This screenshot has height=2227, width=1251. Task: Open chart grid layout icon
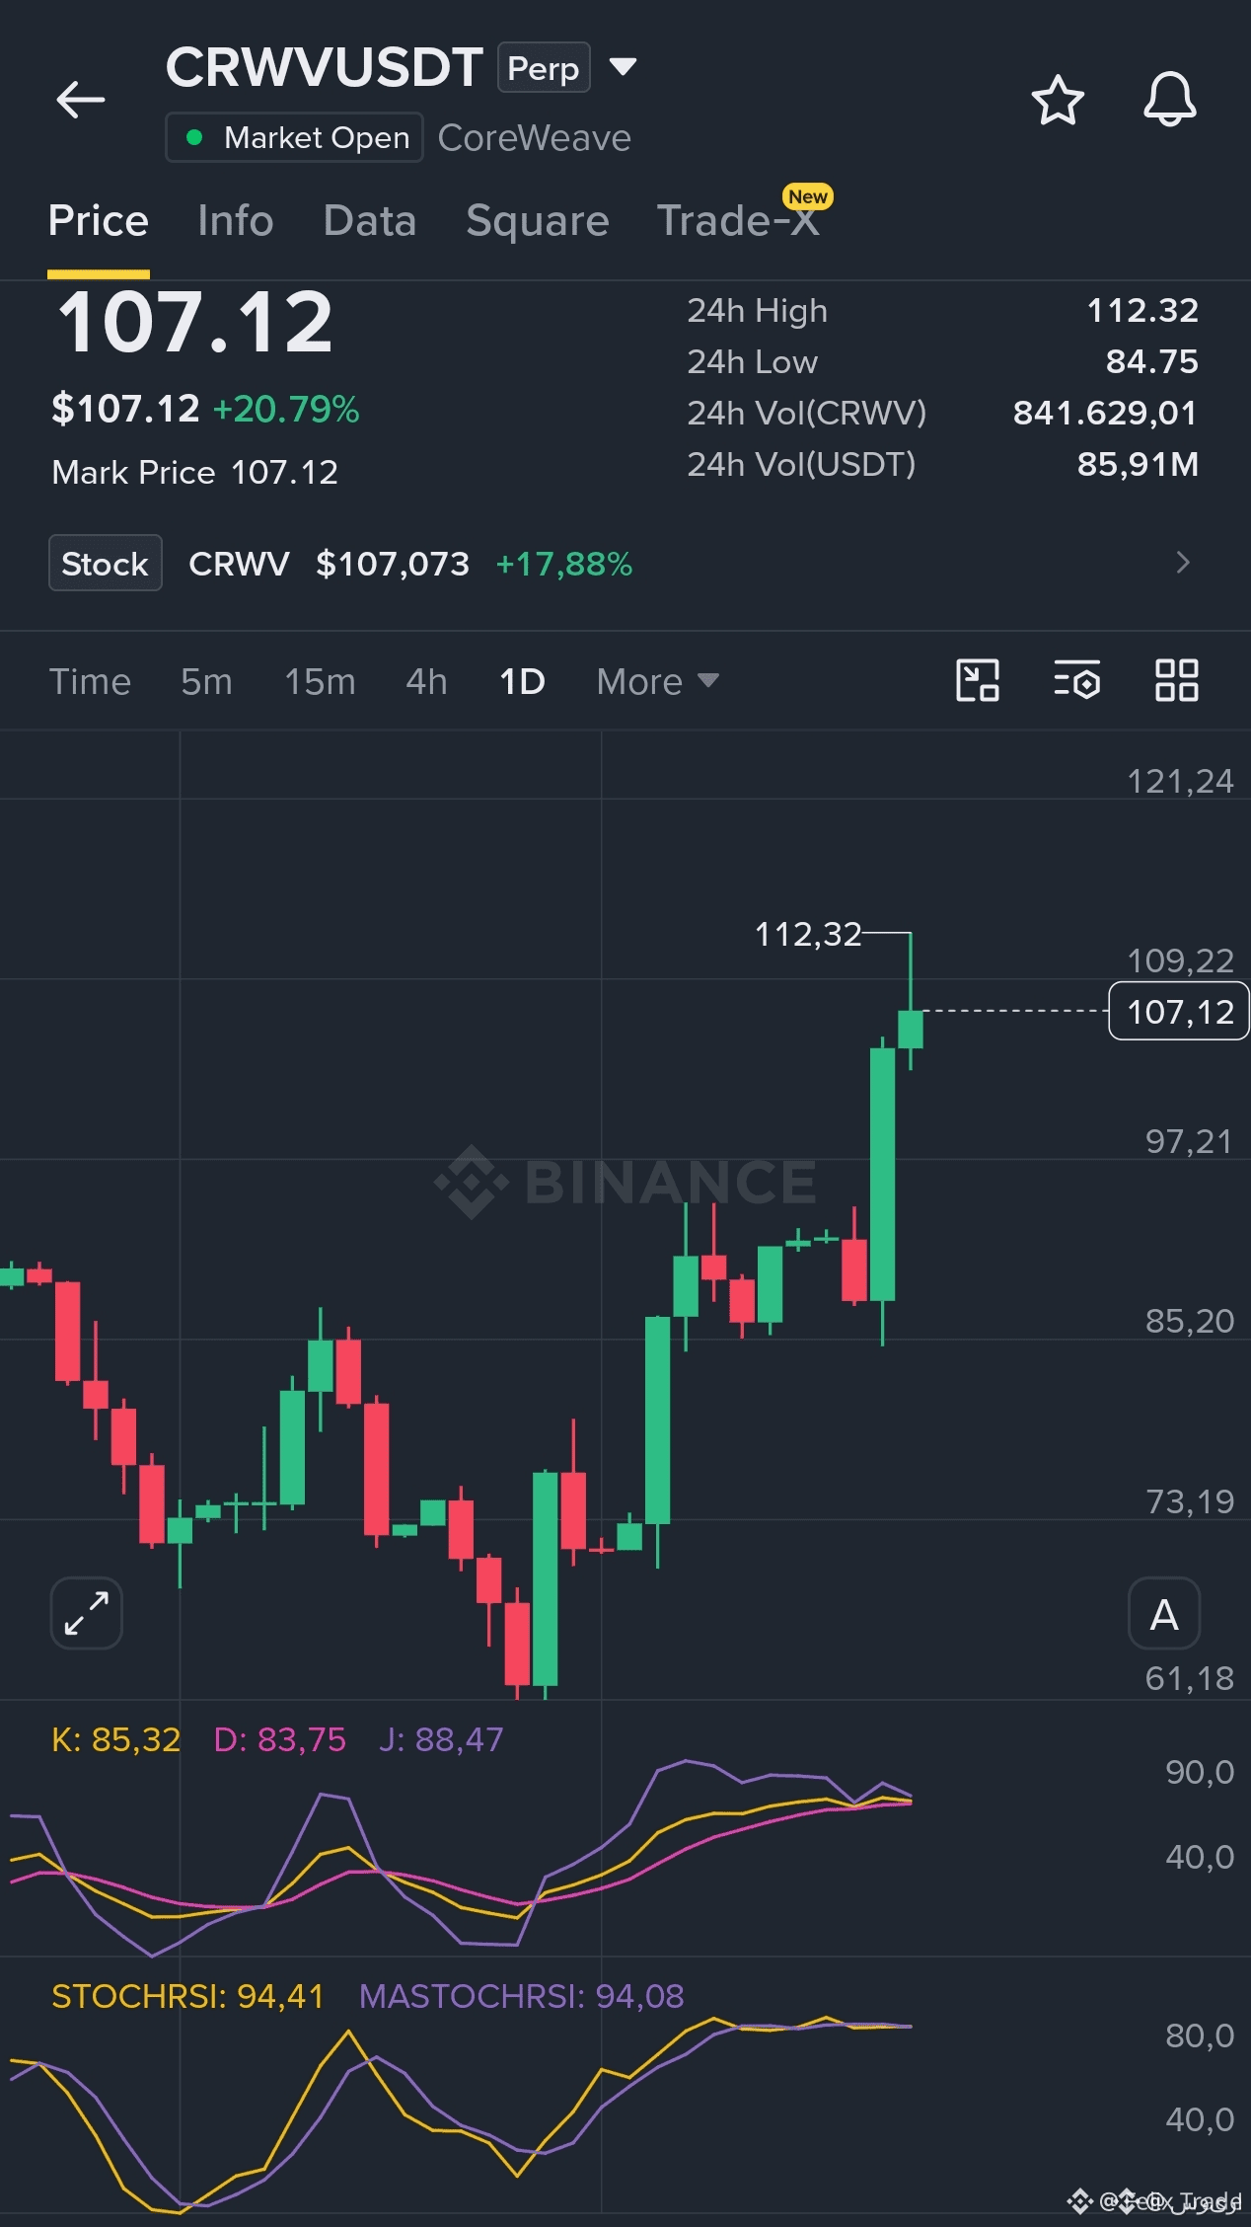pyautogui.click(x=1177, y=681)
